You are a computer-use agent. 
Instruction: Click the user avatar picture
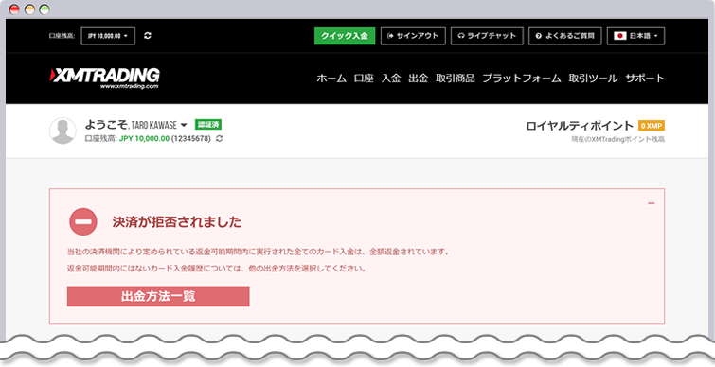tap(63, 131)
